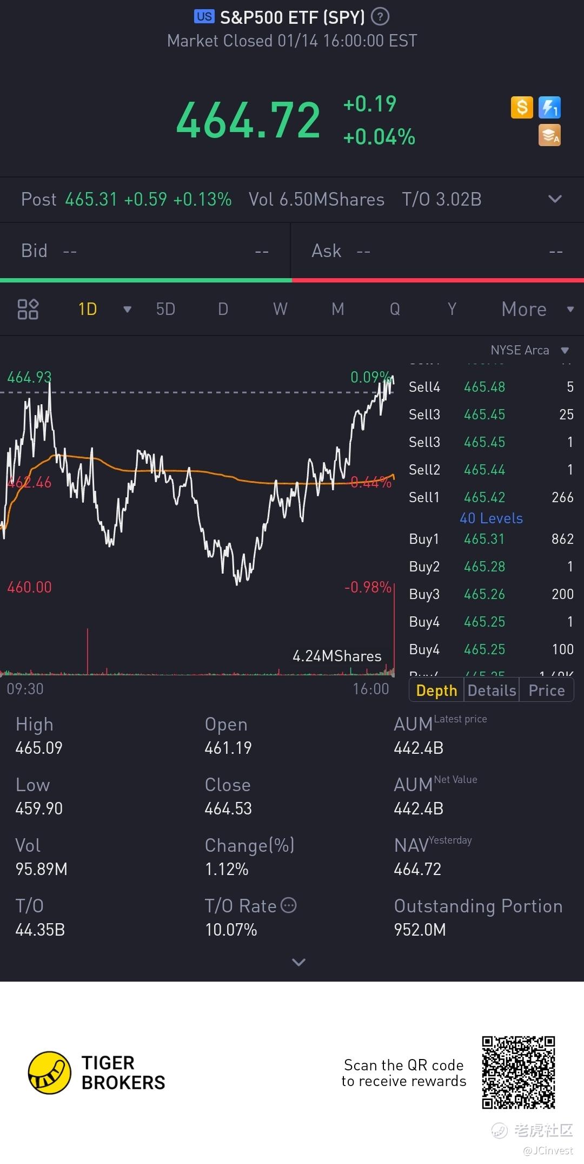The height and width of the screenshot is (1164, 584).
Task: Tap the High 465.09 value
Action: click(39, 748)
